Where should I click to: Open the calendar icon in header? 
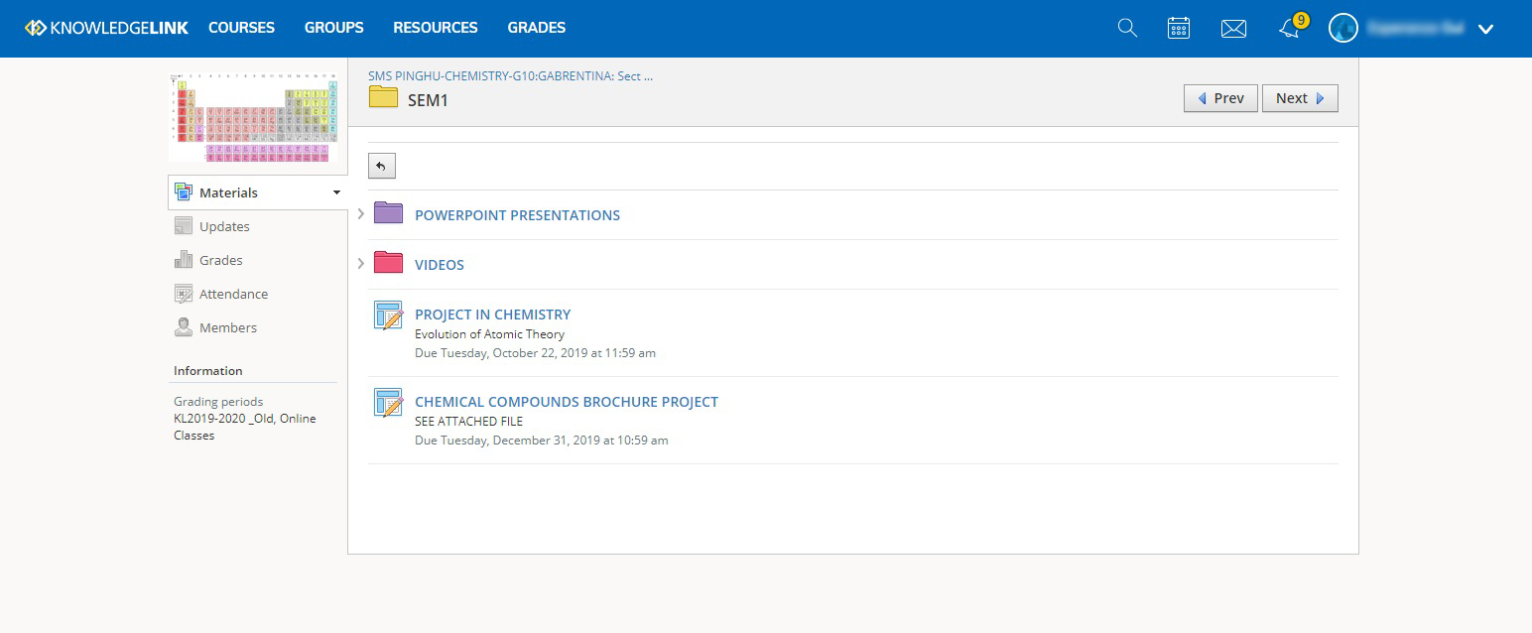click(x=1179, y=28)
